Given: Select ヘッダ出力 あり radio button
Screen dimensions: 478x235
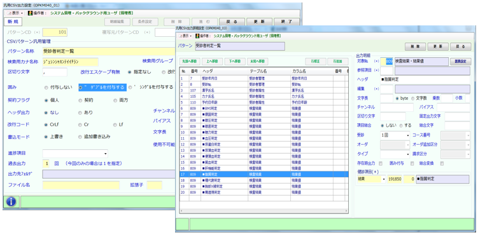Looking at the screenshot, I should tap(80, 112).
